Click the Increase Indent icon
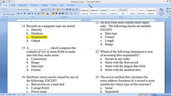 pos(70,10)
